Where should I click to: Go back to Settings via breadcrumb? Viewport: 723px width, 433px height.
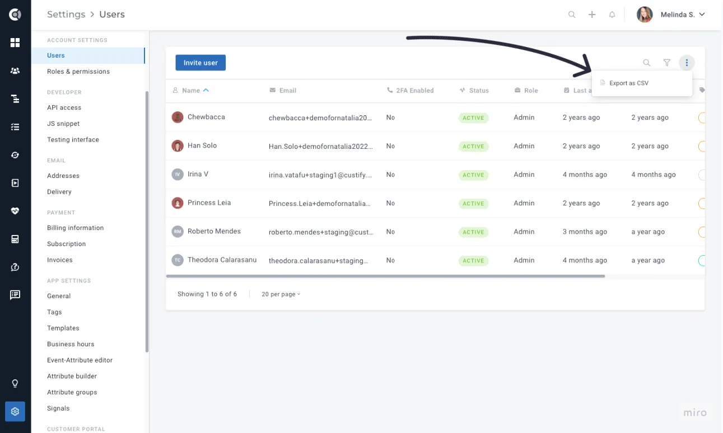pos(66,15)
